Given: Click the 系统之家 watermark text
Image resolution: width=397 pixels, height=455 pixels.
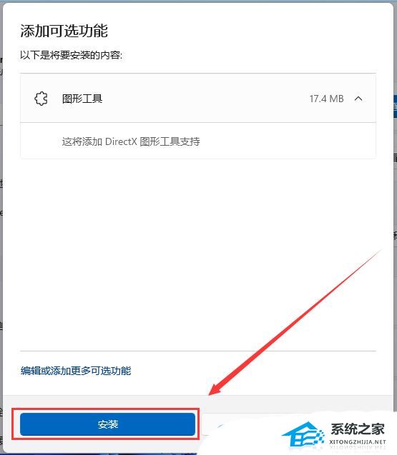Looking at the screenshot, I should 358,429.
